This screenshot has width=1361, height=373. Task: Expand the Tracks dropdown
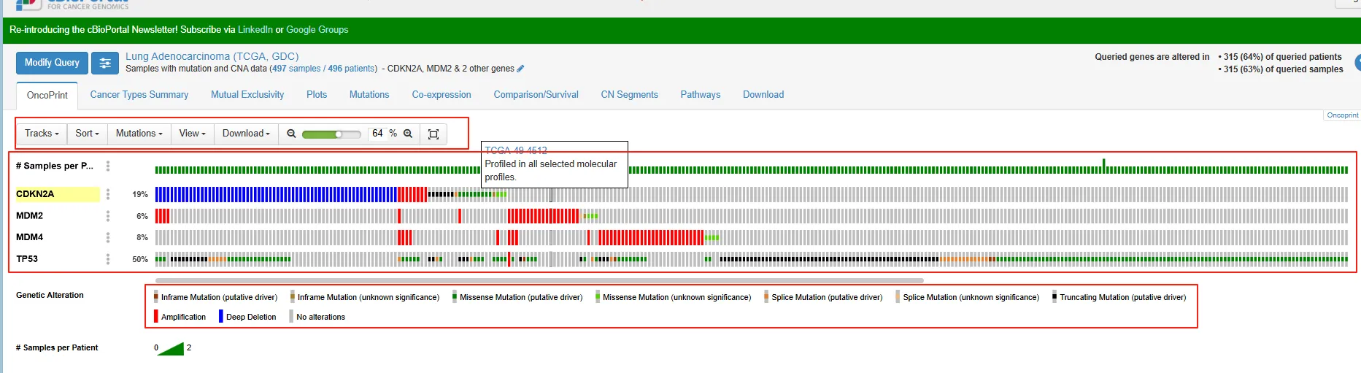click(x=42, y=134)
